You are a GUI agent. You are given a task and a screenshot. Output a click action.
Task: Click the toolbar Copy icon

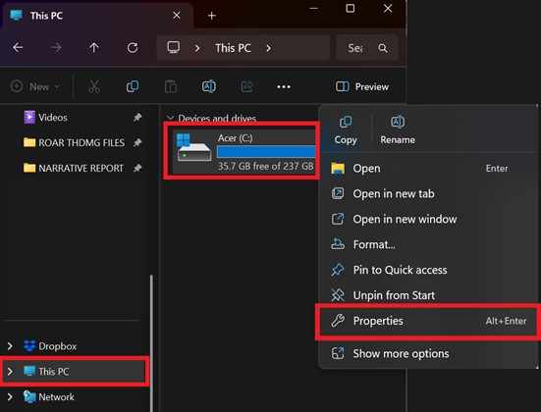(x=133, y=86)
